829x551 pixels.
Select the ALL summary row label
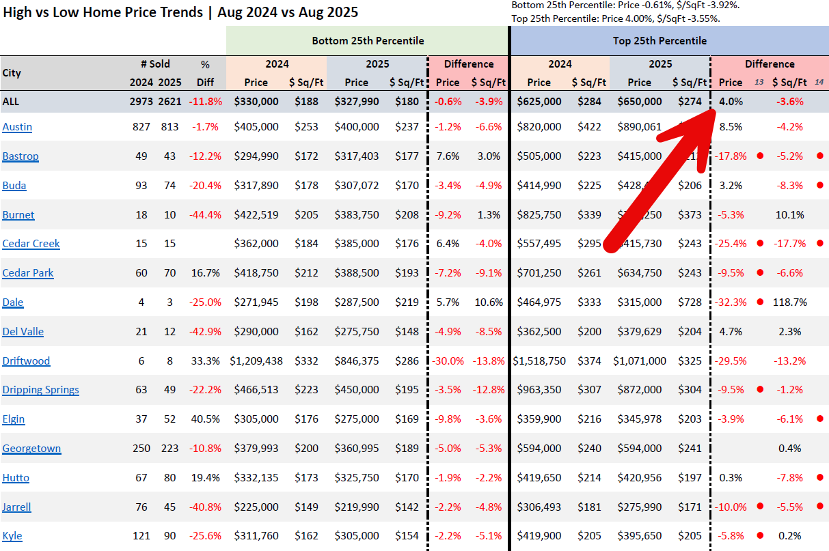point(11,102)
